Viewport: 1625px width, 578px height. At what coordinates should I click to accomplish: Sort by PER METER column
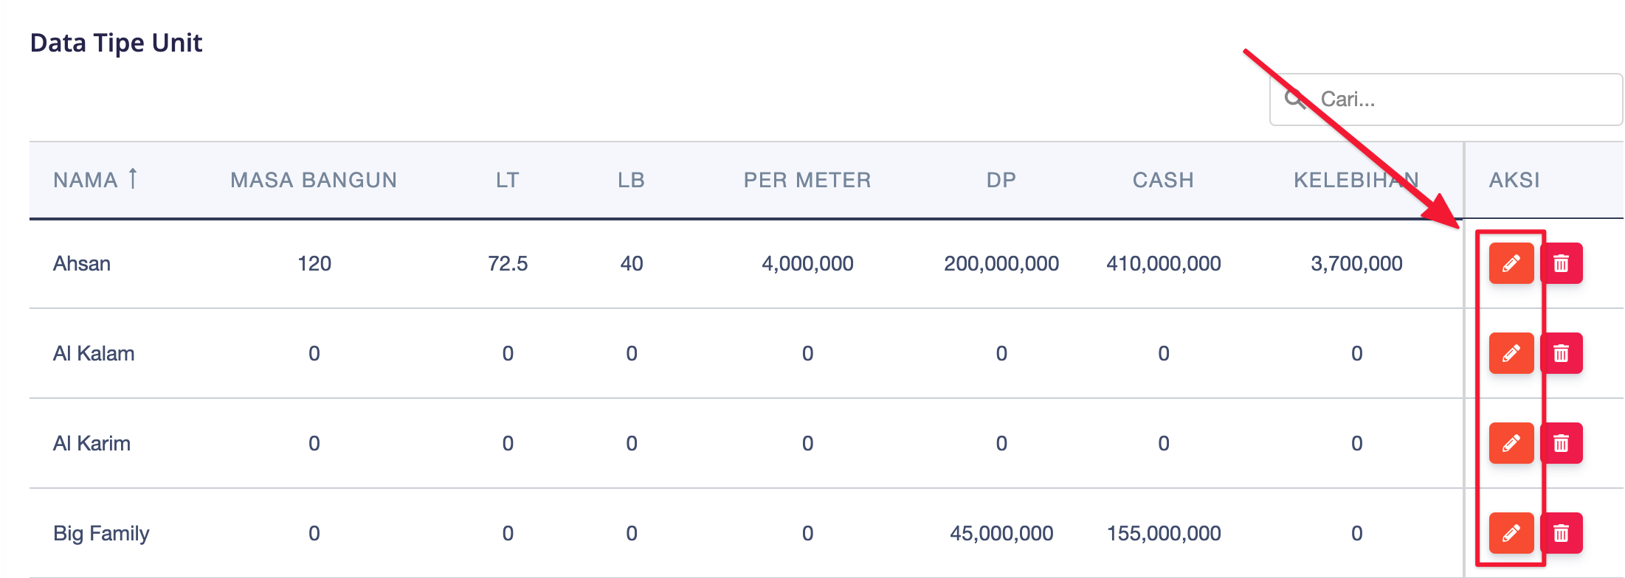(807, 180)
